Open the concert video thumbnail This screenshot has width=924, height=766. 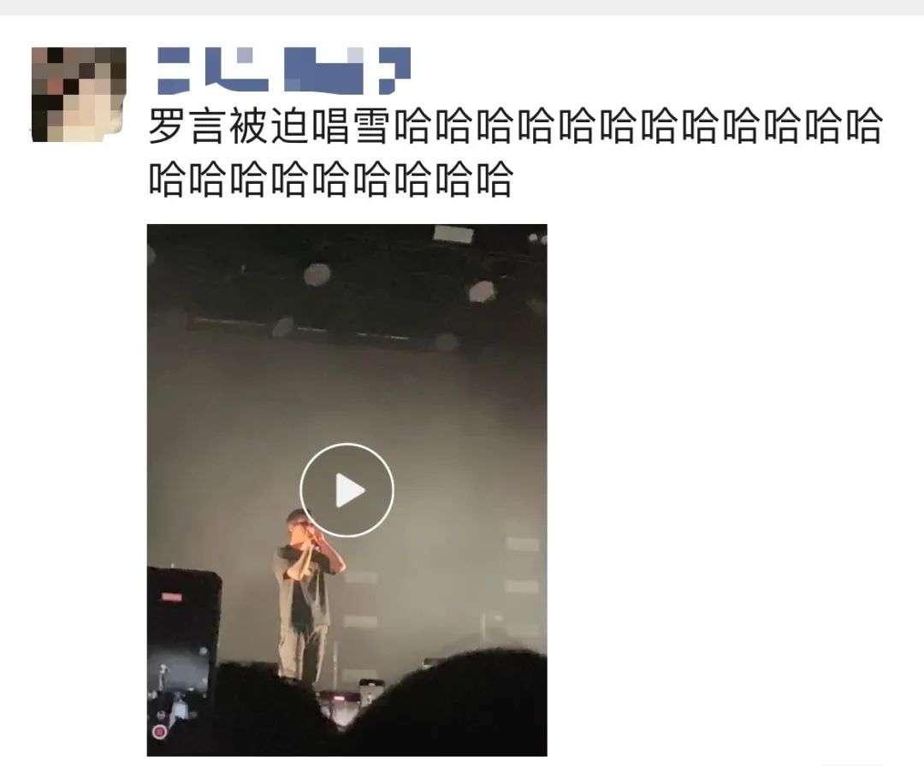(x=346, y=490)
